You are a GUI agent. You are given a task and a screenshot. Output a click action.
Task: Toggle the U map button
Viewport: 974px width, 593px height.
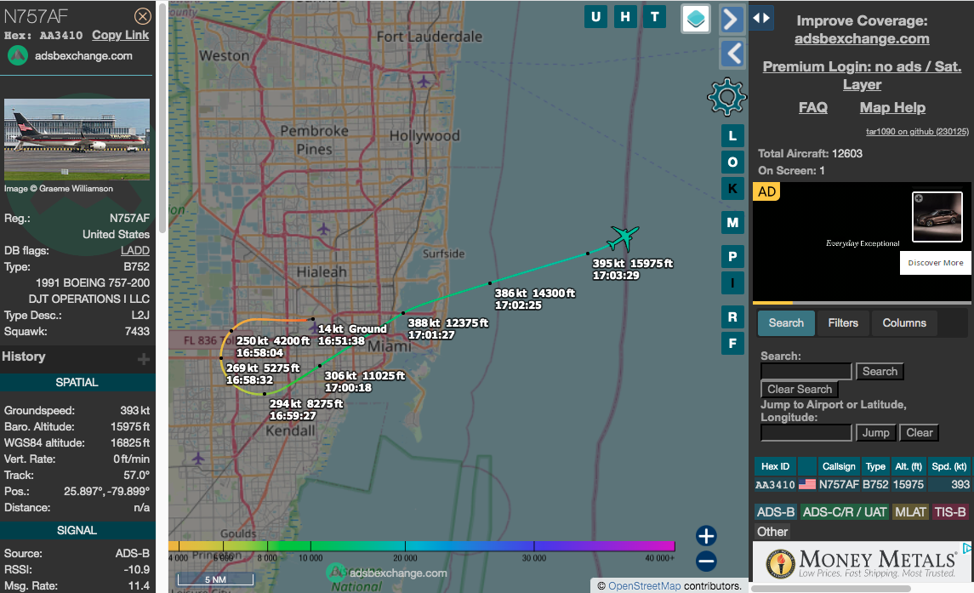point(595,17)
